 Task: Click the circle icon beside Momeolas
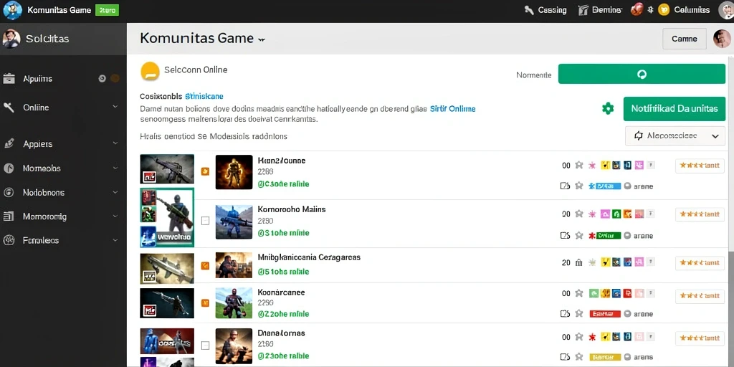tap(9, 168)
